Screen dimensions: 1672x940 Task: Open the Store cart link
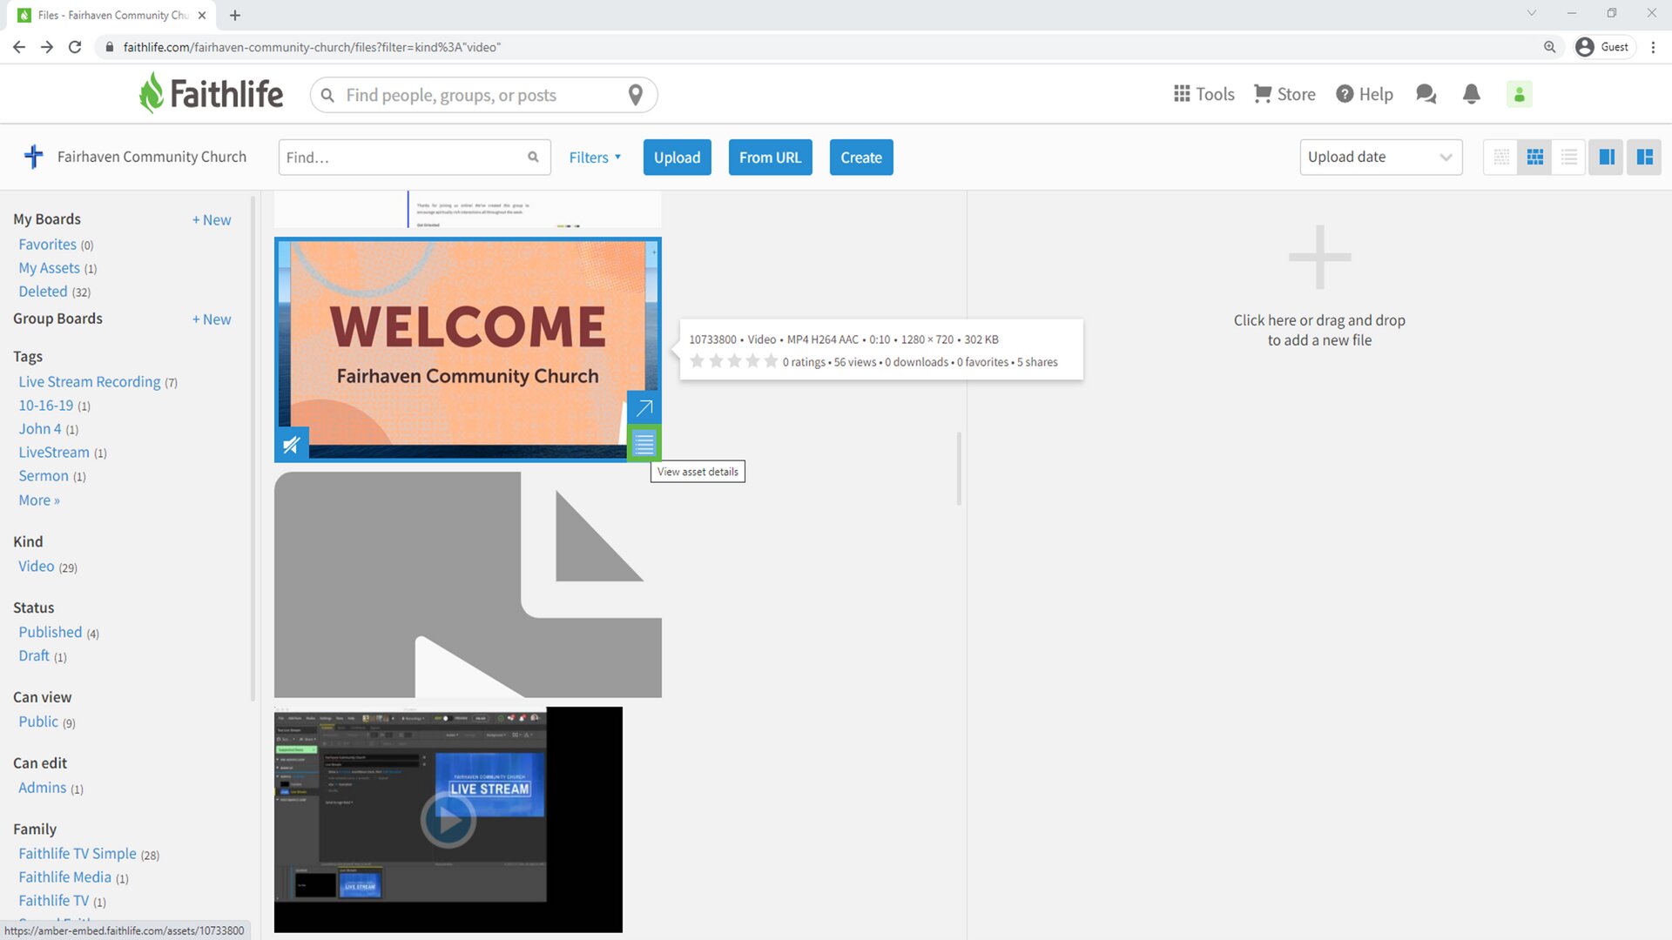click(x=1284, y=94)
